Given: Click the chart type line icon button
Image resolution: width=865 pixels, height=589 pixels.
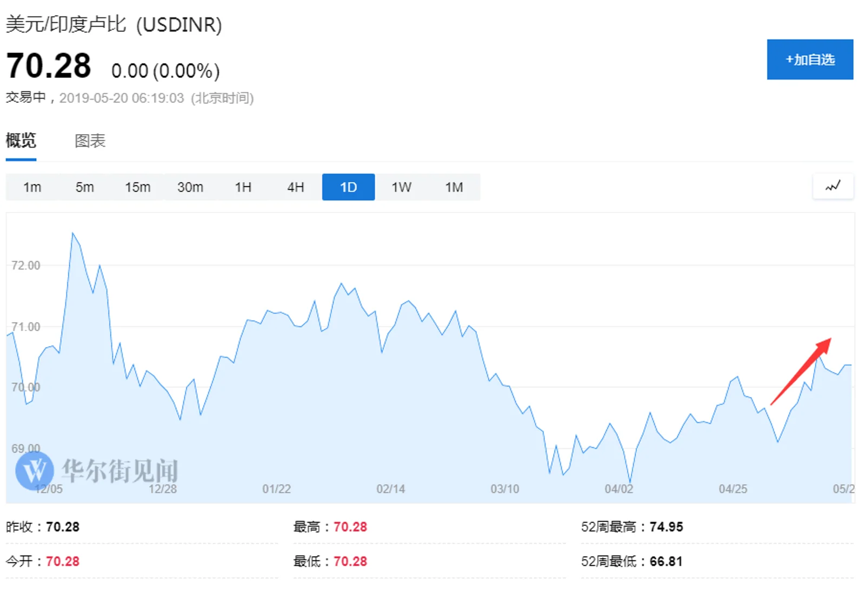Looking at the screenshot, I should click(833, 187).
